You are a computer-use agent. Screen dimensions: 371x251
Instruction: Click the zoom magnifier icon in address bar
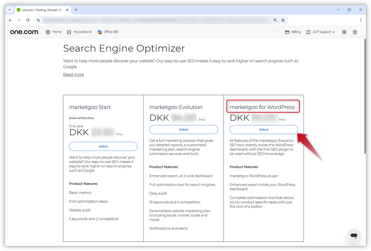(x=275, y=20)
